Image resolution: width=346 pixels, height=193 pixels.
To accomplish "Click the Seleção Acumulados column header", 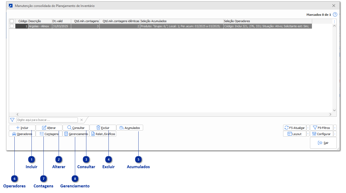I will click(x=182, y=21).
